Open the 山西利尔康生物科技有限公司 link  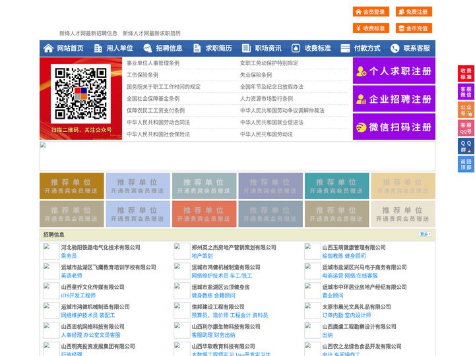pyautogui.click(x=226, y=326)
